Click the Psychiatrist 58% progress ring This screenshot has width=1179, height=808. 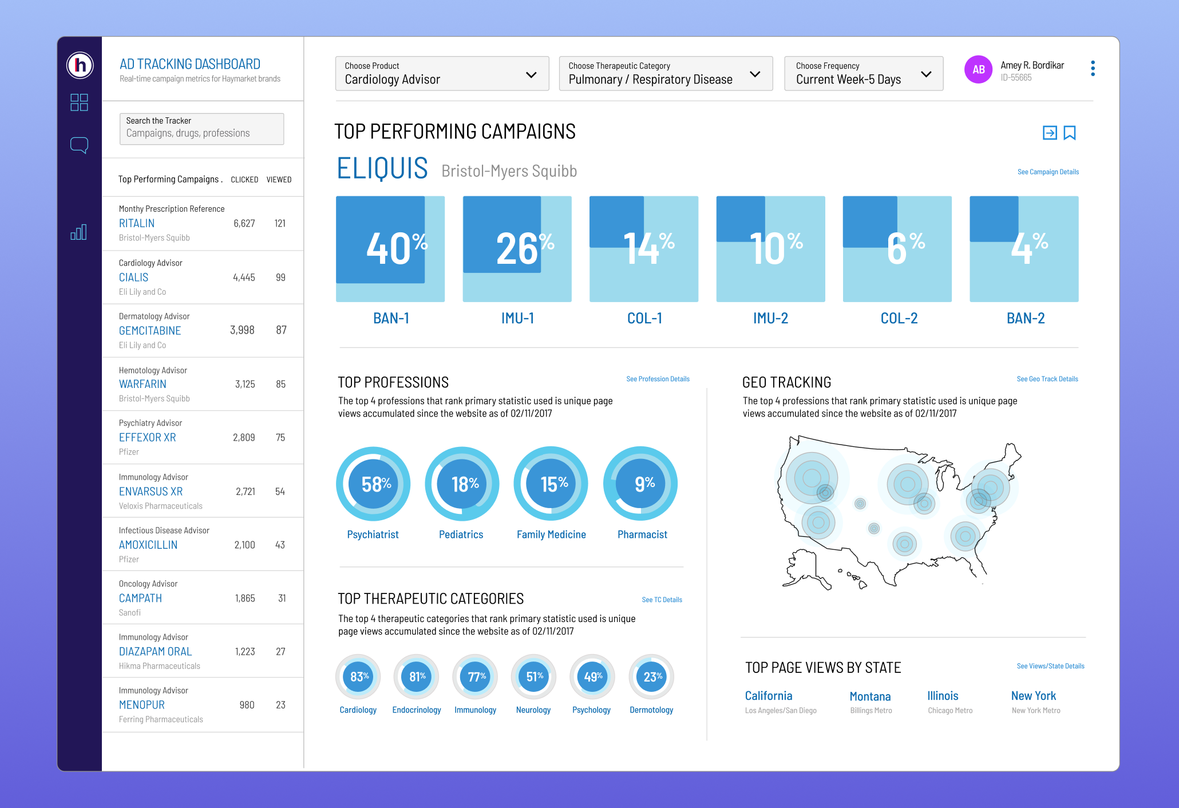coord(373,484)
